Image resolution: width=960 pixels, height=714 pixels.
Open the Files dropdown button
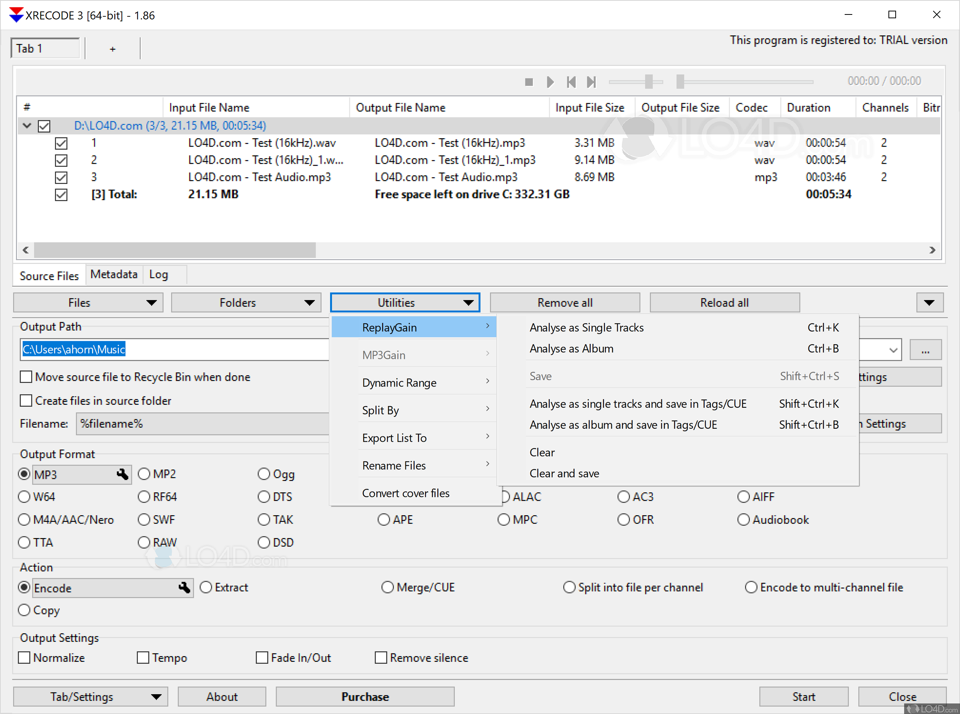point(88,302)
